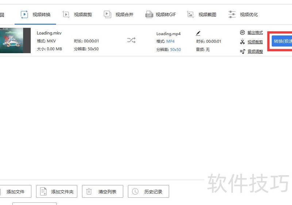Click the crop icon for 视频裁剪 tab
The width and height of the screenshot is (292, 205).
tap(66, 15)
